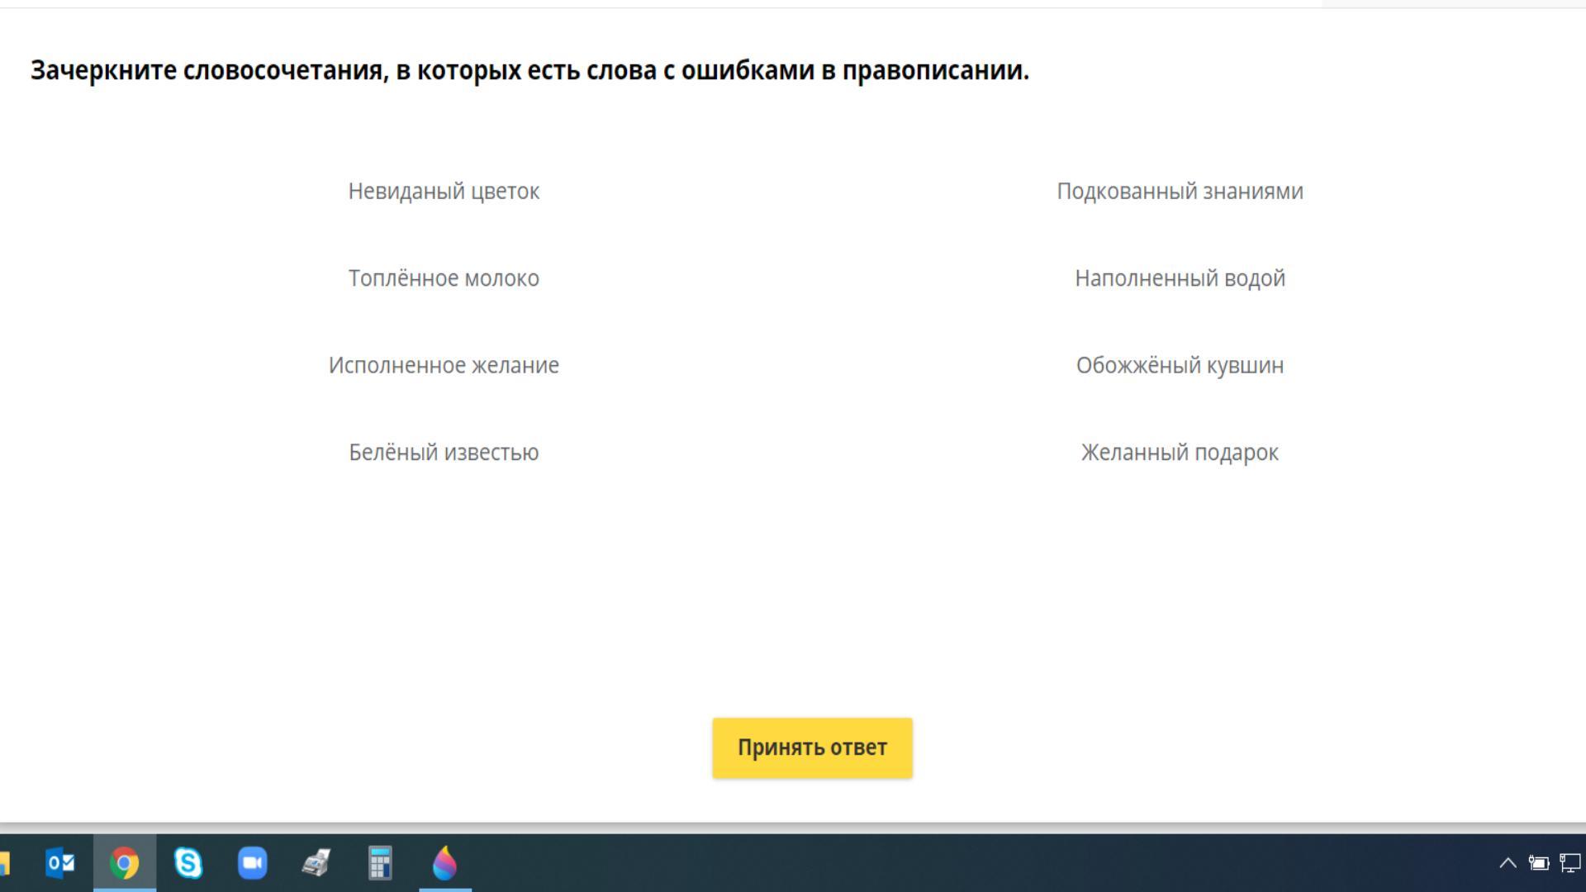Screen dimensions: 1586x892
Task: Click the colorful droplet app icon
Action: (x=444, y=863)
